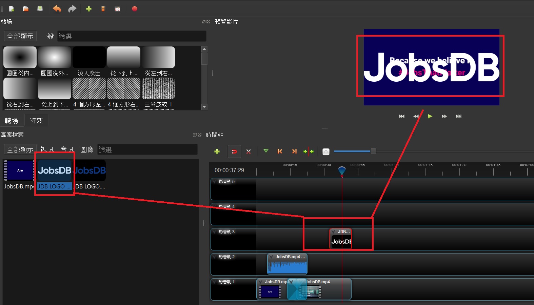Screen dimensions: 534x305
Task: Add a marker with green triangle
Action: pos(266,151)
